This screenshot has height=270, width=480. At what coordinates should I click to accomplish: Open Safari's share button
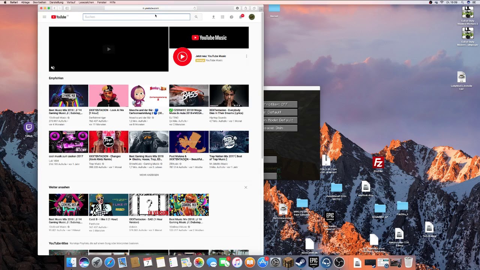pyautogui.click(x=246, y=8)
